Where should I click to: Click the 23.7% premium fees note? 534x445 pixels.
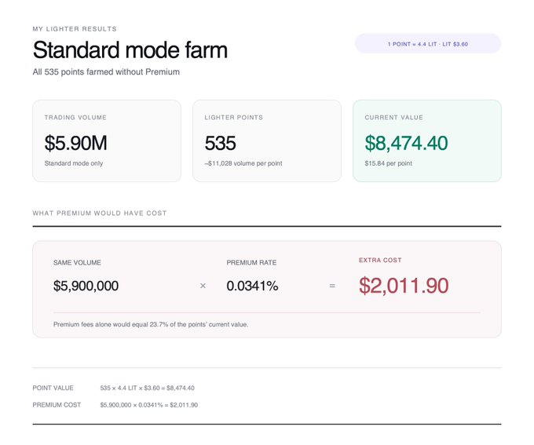click(151, 324)
